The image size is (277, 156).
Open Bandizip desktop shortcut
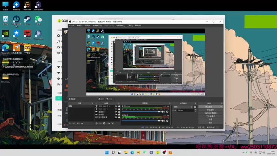[16, 6]
